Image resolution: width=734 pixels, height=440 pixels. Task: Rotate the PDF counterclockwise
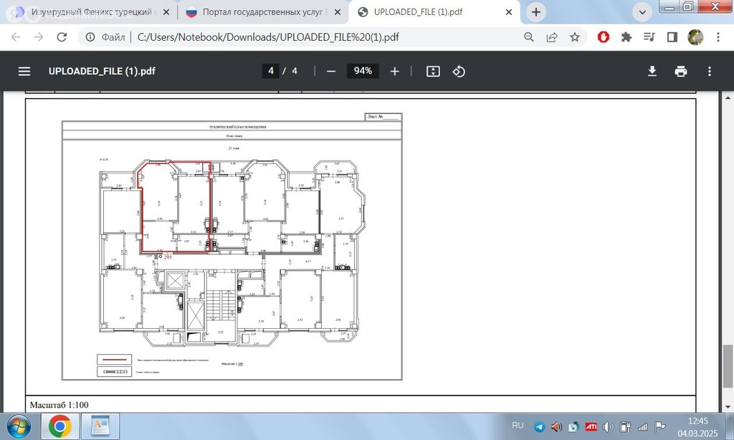(459, 71)
